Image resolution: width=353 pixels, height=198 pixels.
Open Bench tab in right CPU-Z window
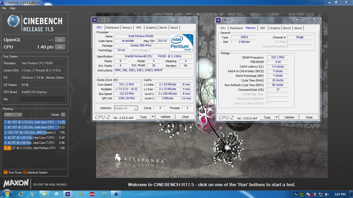pos(287,28)
